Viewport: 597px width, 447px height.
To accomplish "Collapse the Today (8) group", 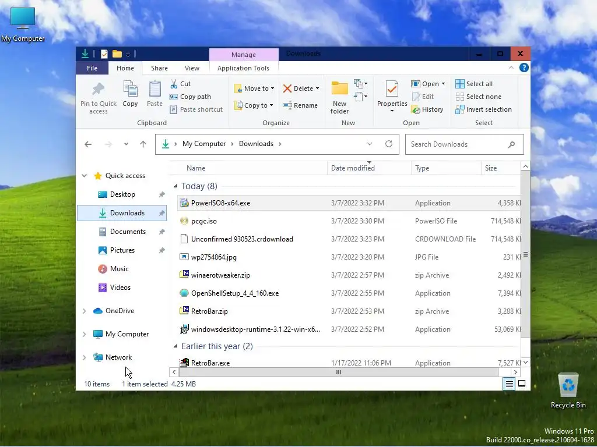I will 175,186.
